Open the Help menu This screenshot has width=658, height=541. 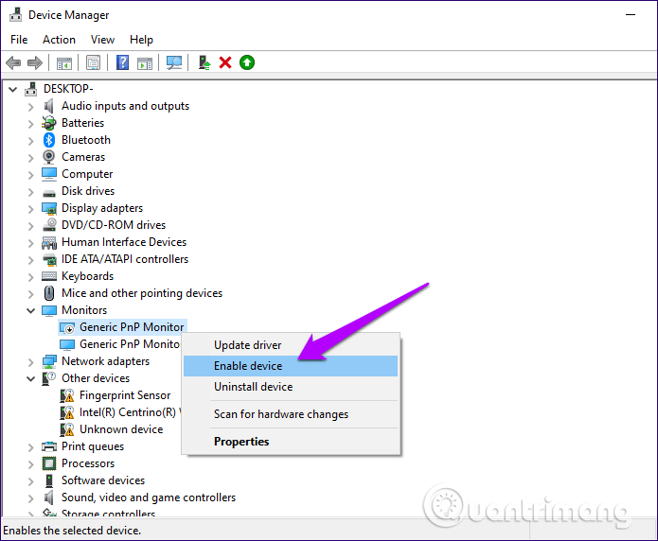coord(141,40)
